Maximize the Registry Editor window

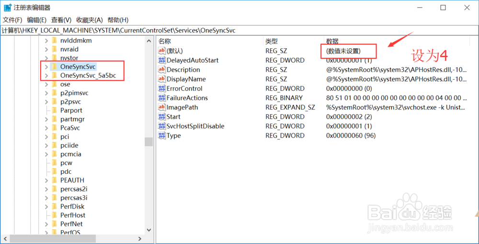443,8
